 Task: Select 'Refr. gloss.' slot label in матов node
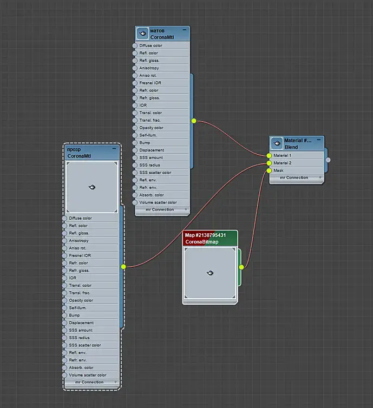click(x=149, y=98)
